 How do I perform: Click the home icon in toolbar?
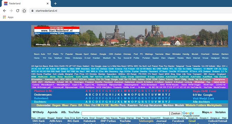point(24,11)
